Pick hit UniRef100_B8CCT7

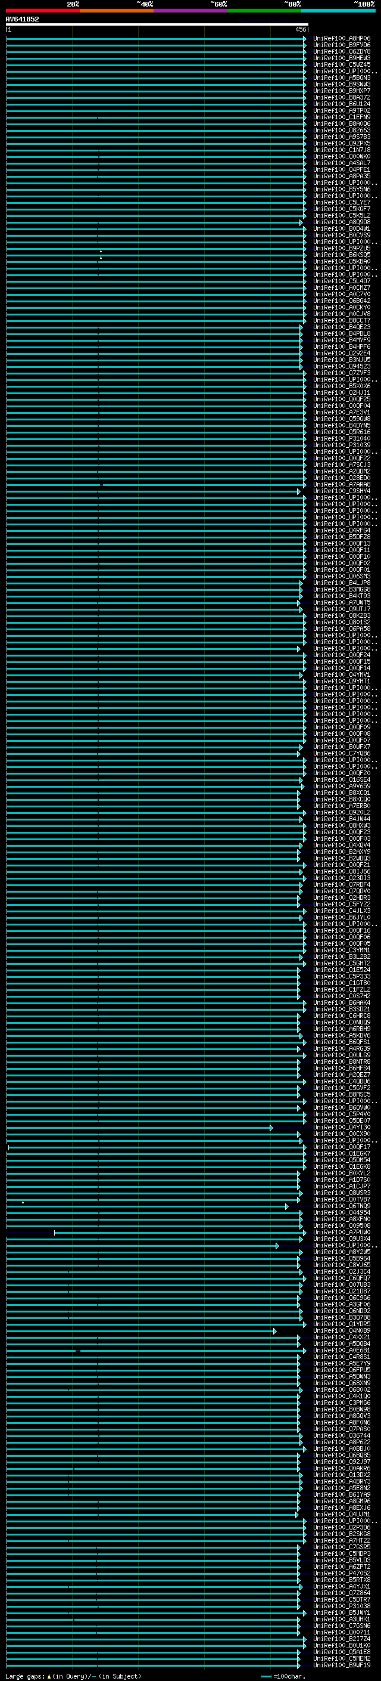[x=342, y=320]
